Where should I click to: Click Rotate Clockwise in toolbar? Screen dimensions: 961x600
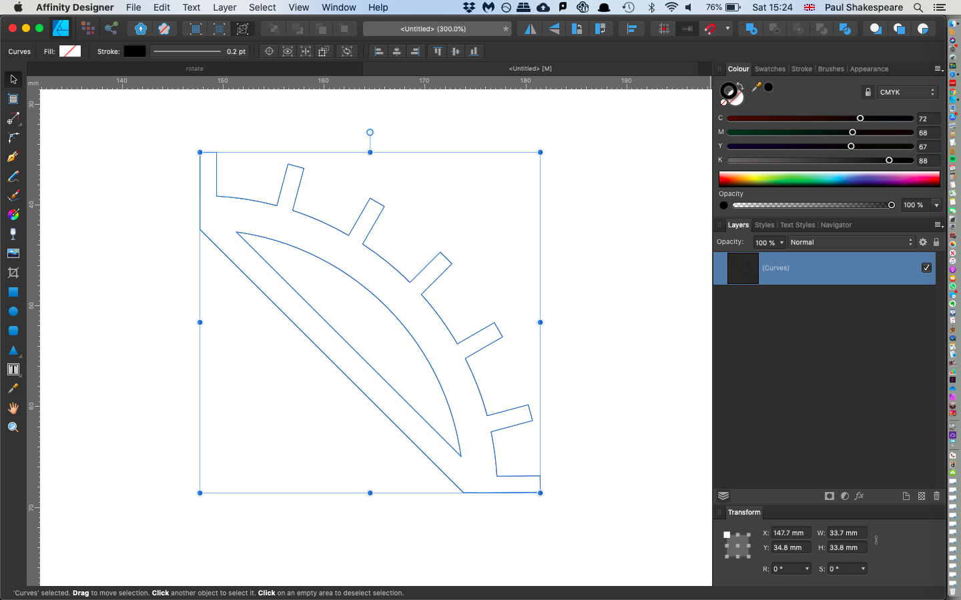pyautogui.click(x=601, y=29)
